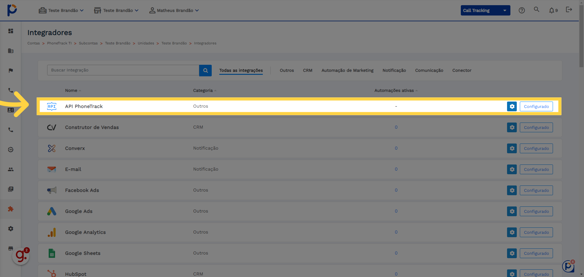Click Configurado button for E-mail
This screenshot has height=277, width=584.
536,169
